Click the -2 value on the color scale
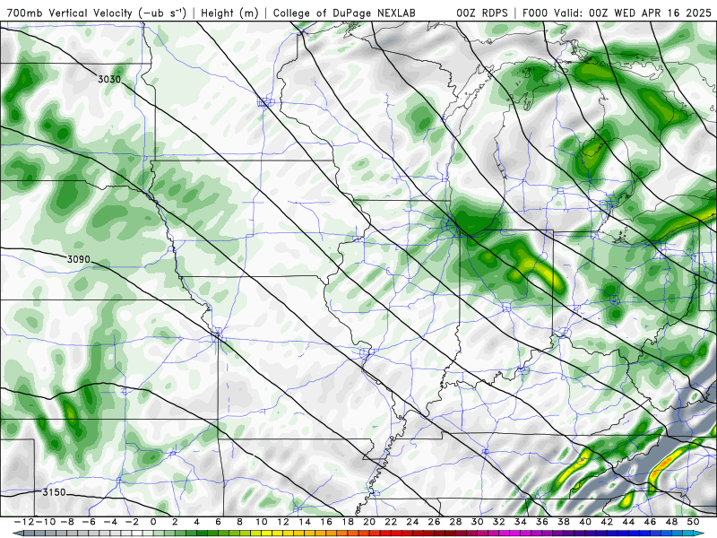Screen dimensions: 717x538 click(133, 522)
